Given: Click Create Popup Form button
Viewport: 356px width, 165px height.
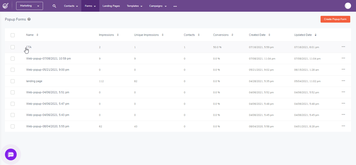Looking at the screenshot, I should pos(335,19).
